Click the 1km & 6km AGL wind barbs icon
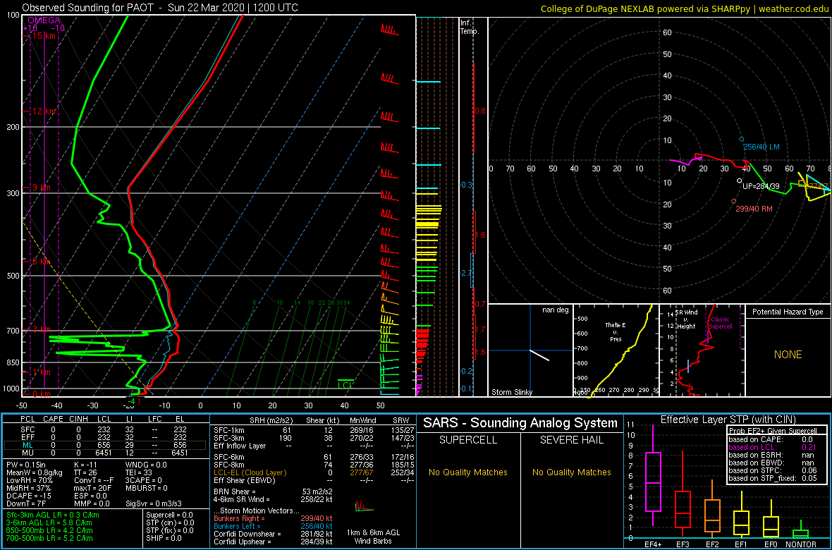Screen dimensions: 832x550 pos(364,507)
